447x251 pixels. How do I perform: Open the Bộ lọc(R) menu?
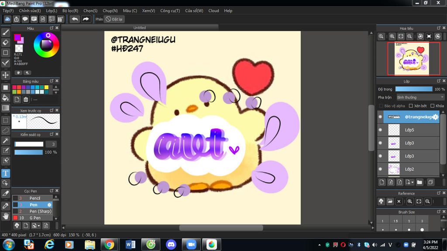coord(70,10)
